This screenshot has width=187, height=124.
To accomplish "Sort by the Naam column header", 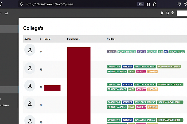I will tap(48, 39).
